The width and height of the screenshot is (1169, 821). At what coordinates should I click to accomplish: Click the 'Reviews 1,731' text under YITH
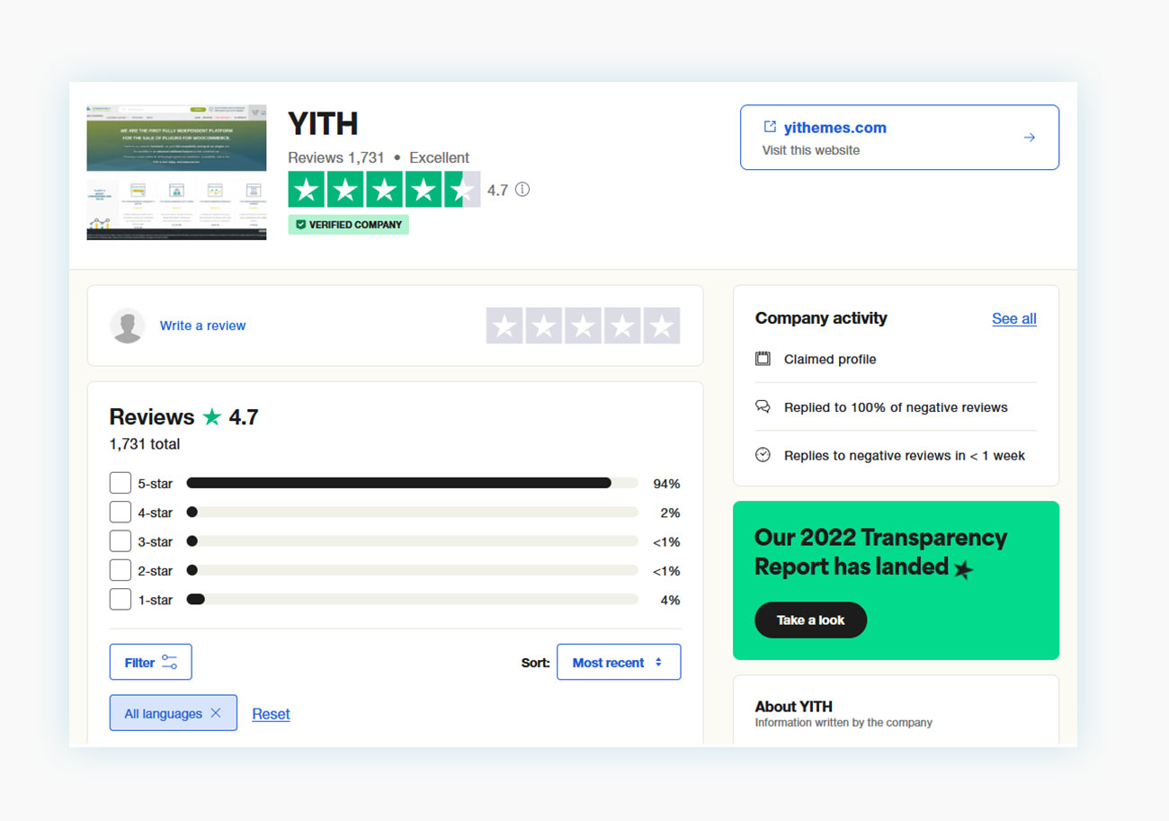(336, 157)
